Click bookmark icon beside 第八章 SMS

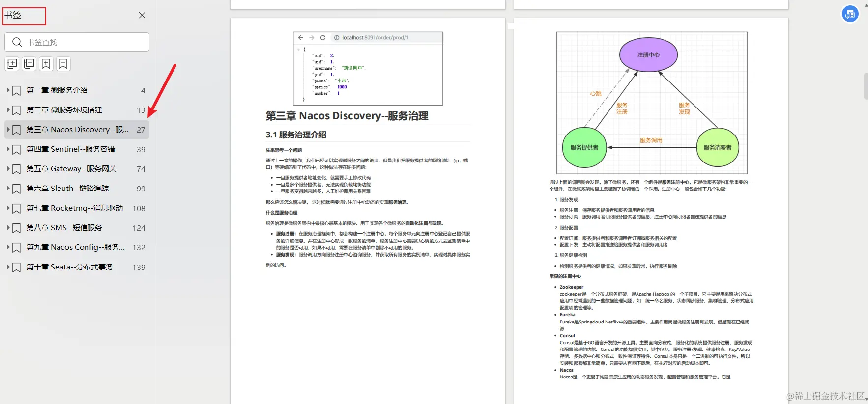(x=17, y=228)
